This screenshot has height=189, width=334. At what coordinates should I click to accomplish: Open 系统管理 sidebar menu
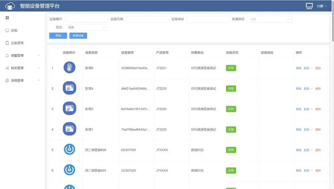pos(22,80)
